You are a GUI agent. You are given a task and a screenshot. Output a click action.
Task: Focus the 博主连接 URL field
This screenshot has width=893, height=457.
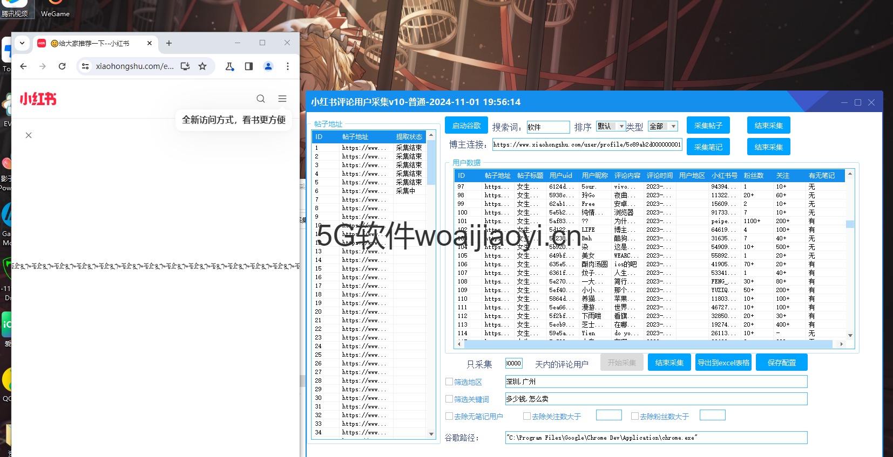point(587,144)
